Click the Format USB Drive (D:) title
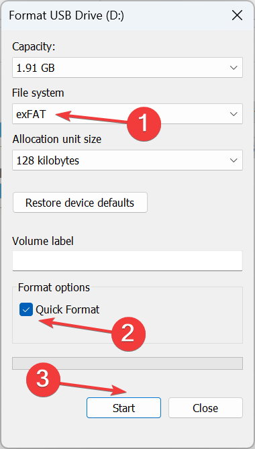Image resolution: width=255 pixels, height=449 pixels. pos(66,15)
